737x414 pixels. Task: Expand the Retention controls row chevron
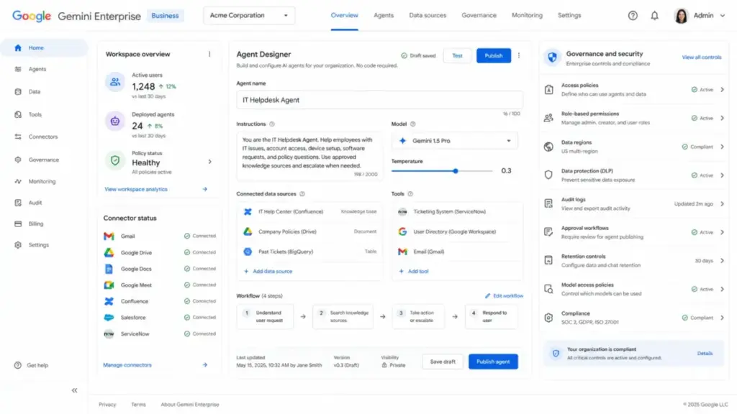click(x=722, y=260)
